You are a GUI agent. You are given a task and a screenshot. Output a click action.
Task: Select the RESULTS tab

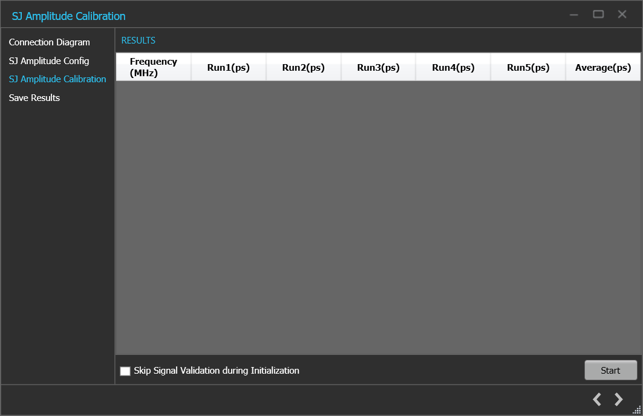tap(138, 40)
